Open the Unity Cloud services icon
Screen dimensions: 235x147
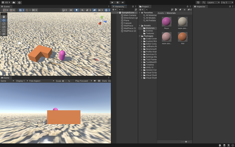(14, 3)
